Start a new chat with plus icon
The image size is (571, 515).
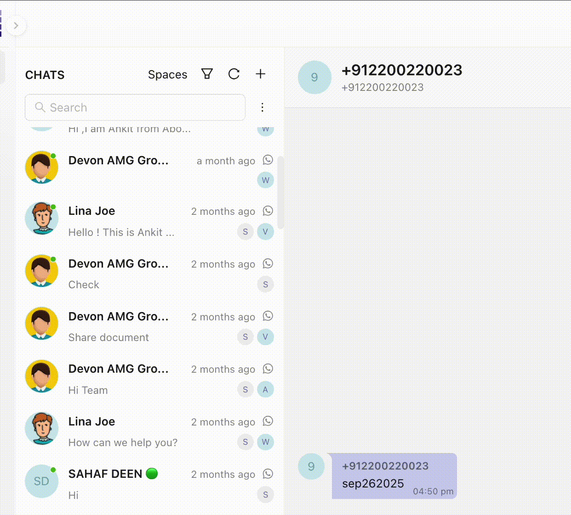pyautogui.click(x=260, y=74)
